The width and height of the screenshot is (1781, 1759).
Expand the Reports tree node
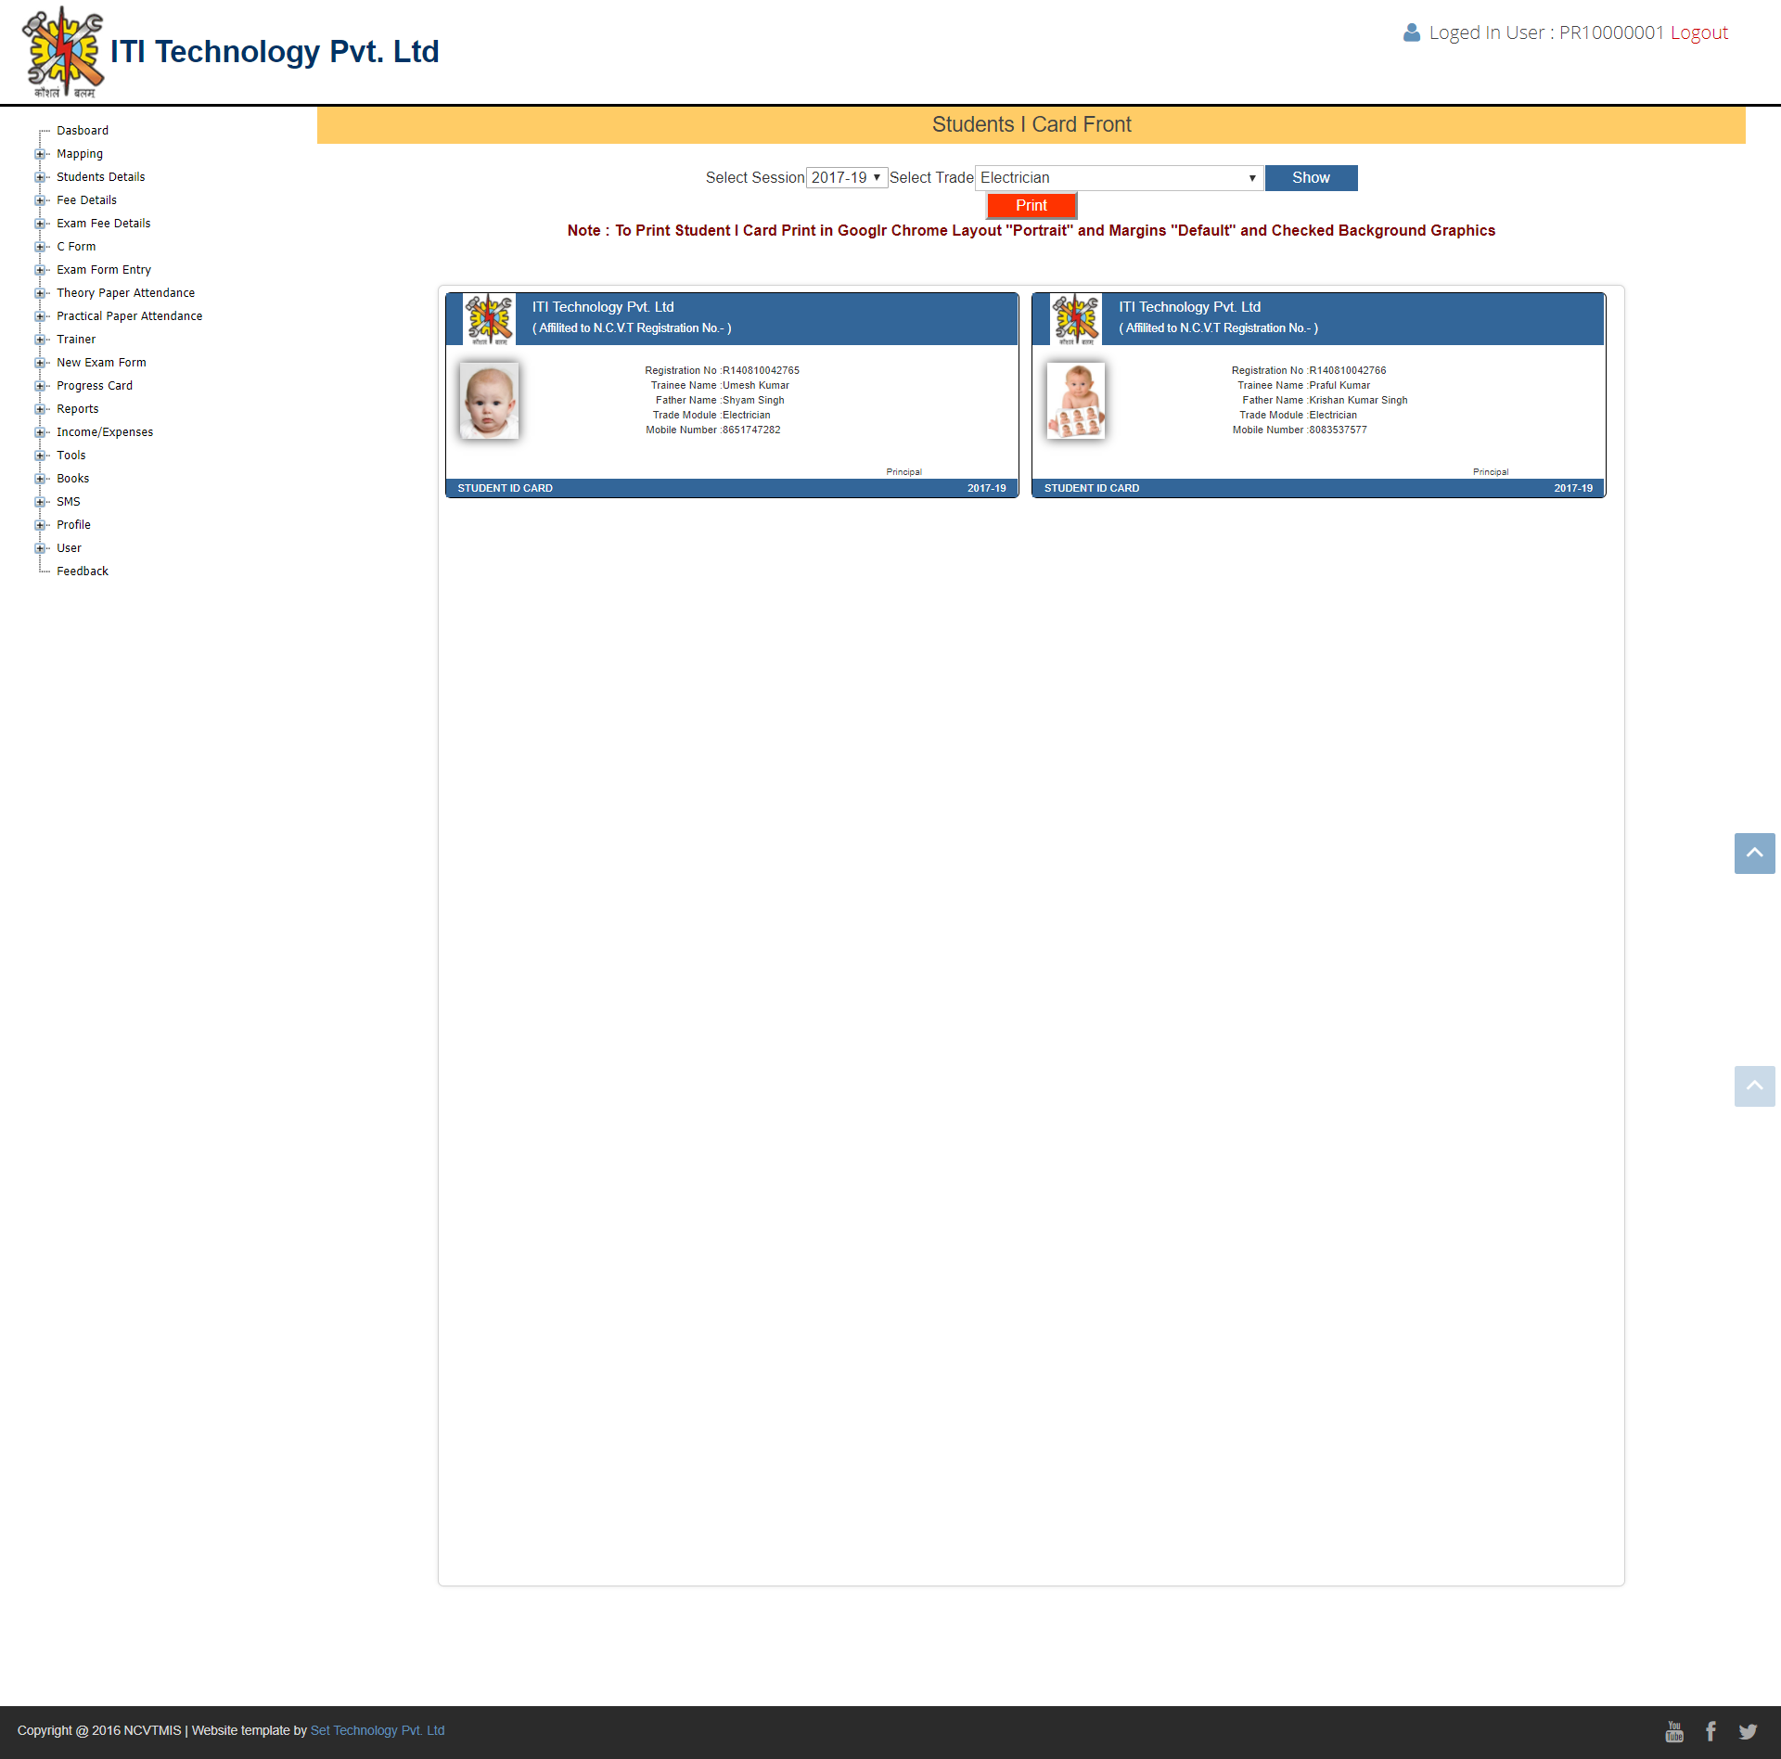pos(40,409)
